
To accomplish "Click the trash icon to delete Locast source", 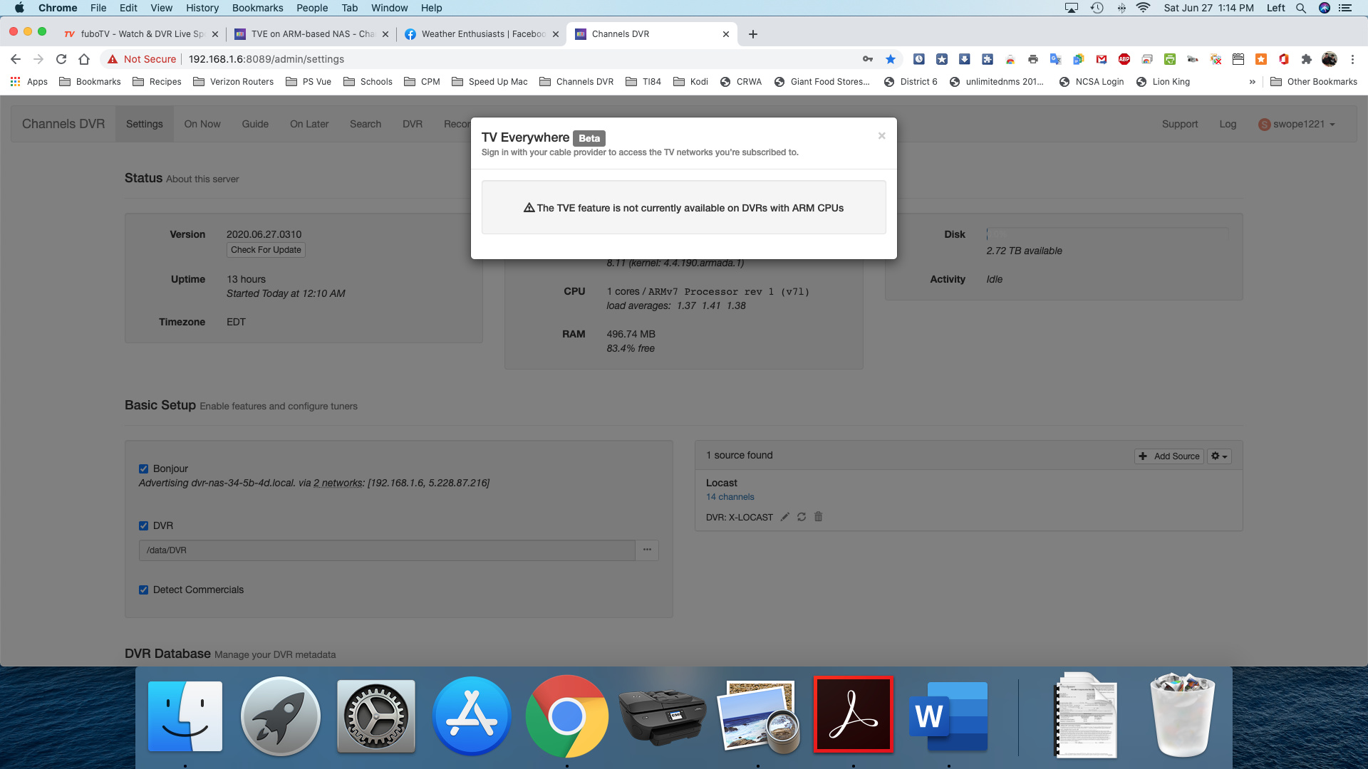I will click(818, 517).
